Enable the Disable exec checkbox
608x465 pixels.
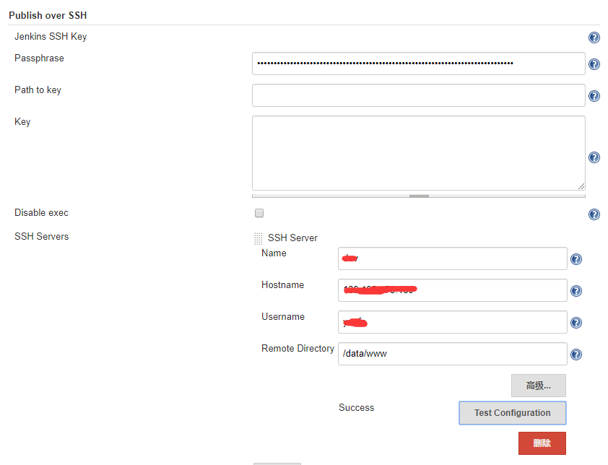[259, 212]
